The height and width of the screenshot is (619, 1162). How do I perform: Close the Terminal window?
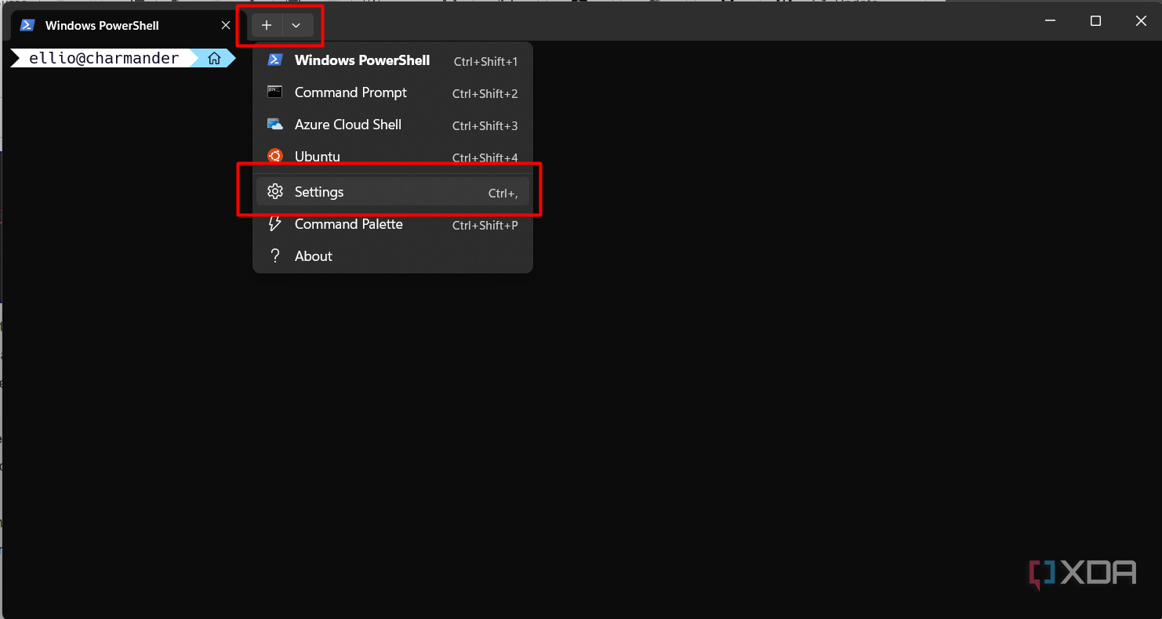(1141, 21)
